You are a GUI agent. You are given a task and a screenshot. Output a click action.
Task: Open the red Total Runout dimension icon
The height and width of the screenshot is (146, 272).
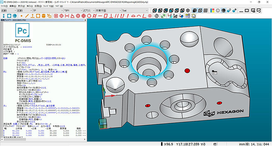[122, 16]
